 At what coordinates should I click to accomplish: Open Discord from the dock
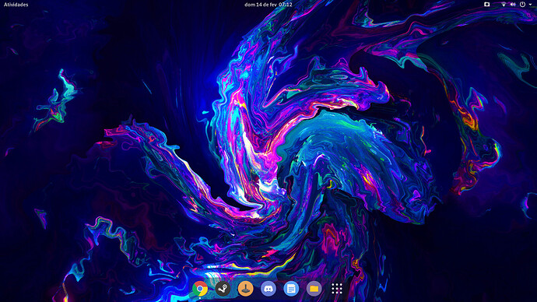[x=268, y=289]
